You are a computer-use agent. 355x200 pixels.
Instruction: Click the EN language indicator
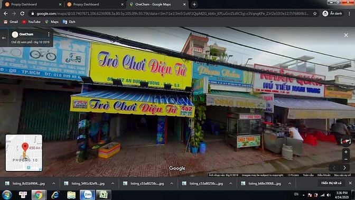click(296, 194)
